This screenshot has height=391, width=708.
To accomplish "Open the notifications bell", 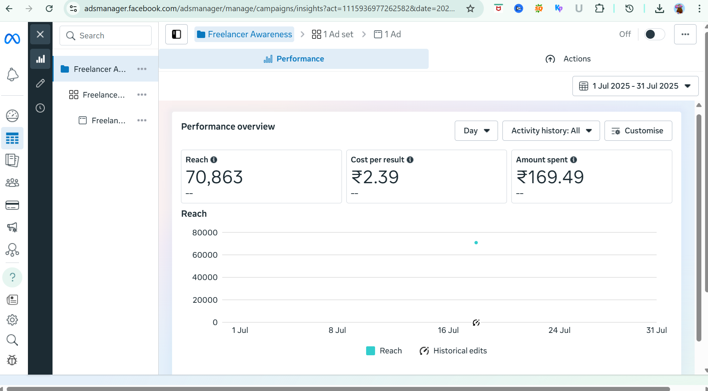I will [x=12, y=74].
